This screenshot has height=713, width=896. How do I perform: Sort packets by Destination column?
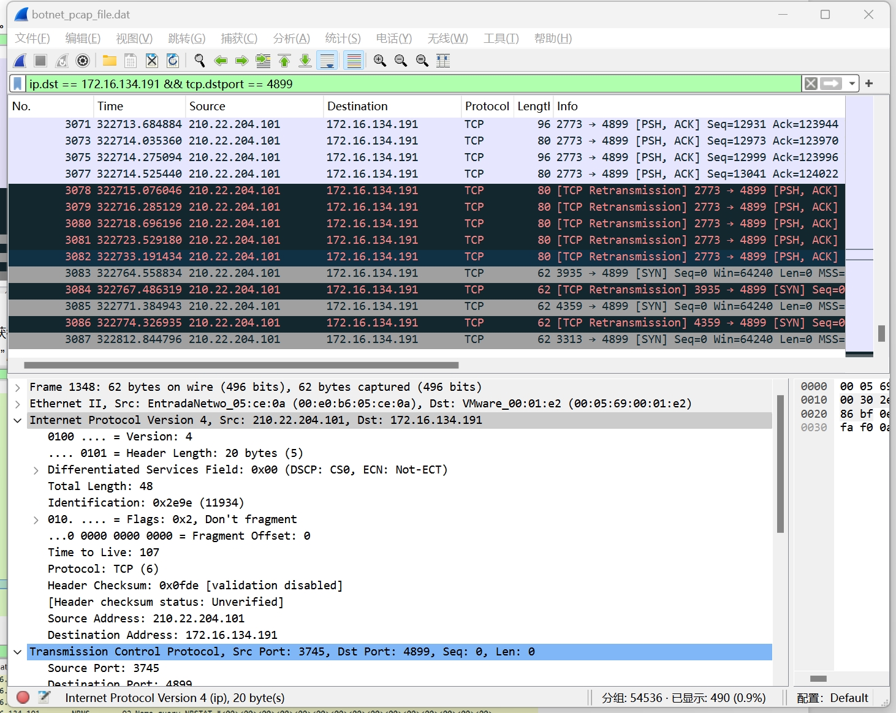[x=392, y=107]
